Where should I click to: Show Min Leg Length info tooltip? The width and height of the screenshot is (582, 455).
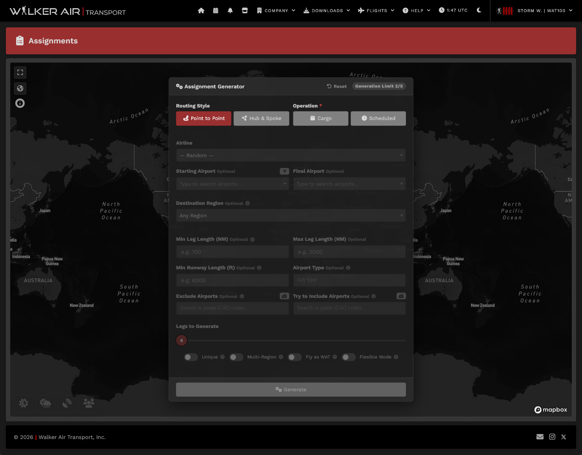pyautogui.click(x=252, y=239)
